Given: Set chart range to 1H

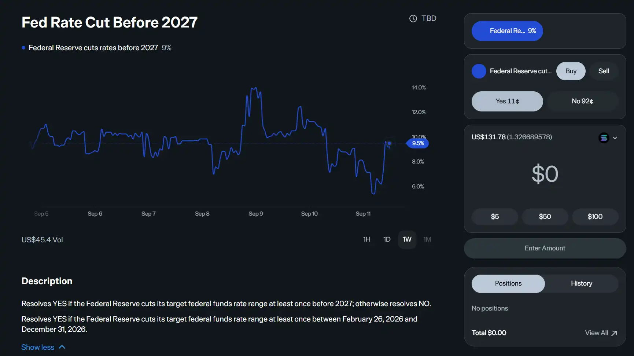Looking at the screenshot, I should [x=366, y=239].
